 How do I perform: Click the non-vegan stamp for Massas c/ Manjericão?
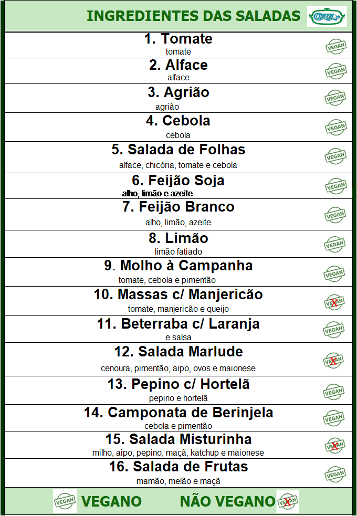[x=334, y=302]
